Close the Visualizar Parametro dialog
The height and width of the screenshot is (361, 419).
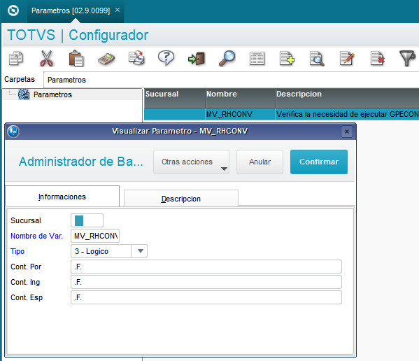click(x=347, y=132)
